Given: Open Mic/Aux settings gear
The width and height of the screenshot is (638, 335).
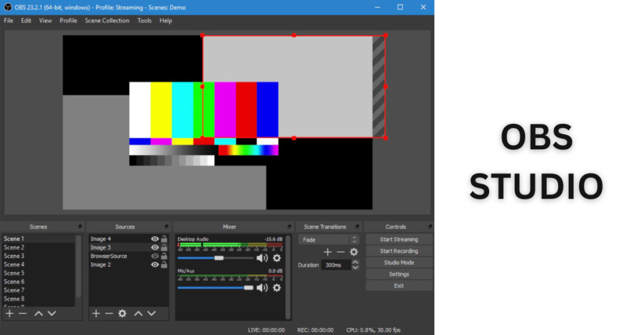Looking at the screenshot, I should [277, 288].
